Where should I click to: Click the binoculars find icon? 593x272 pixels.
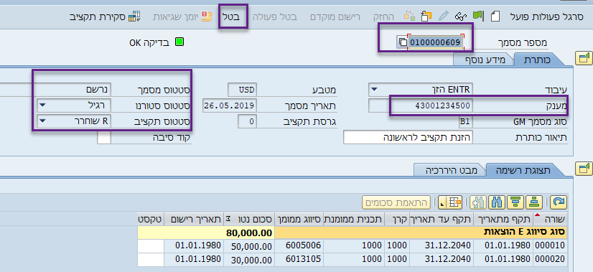tap(496, 202)
